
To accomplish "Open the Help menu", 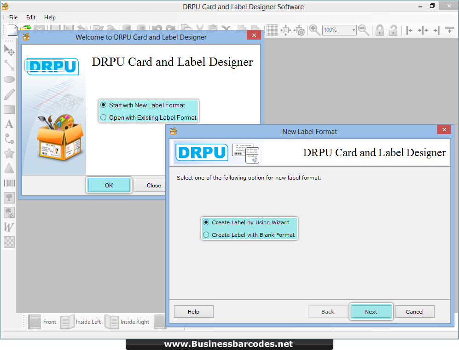I will (50, 17).
